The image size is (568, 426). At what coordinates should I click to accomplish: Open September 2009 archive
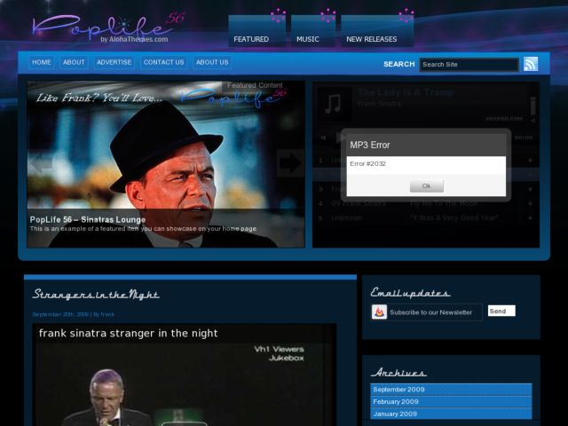pyautogui.click(x=451, y=390)
